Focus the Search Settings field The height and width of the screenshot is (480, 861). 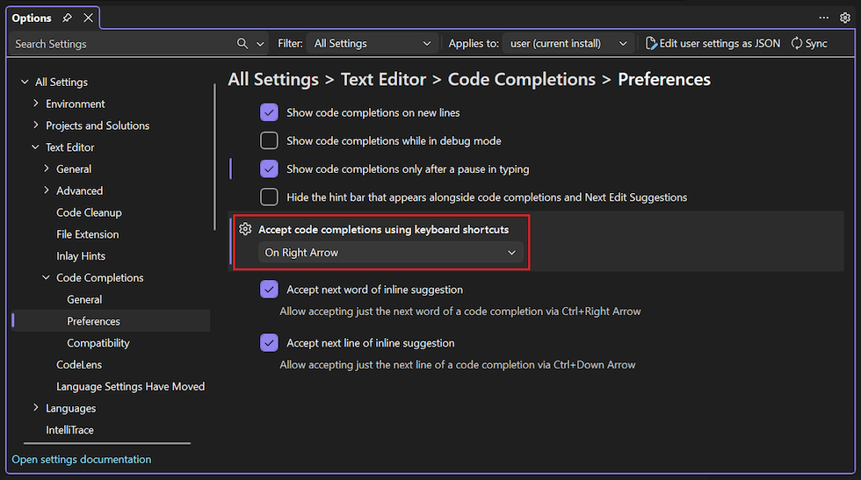[124, 44]
